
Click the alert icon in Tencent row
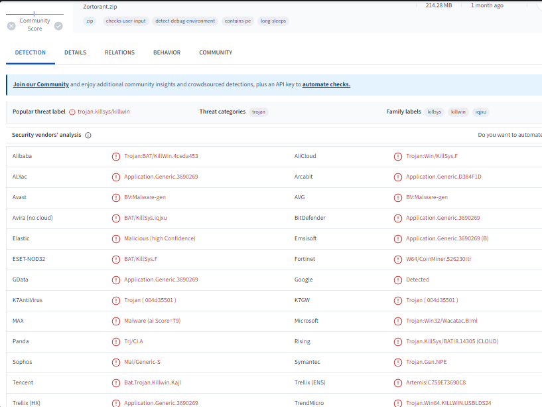pos(116,383)
